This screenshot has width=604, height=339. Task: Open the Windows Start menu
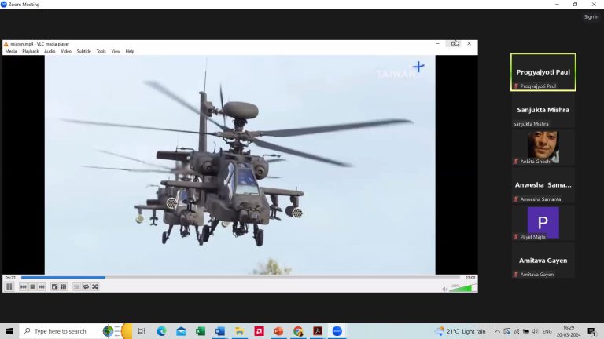point(9,331)
